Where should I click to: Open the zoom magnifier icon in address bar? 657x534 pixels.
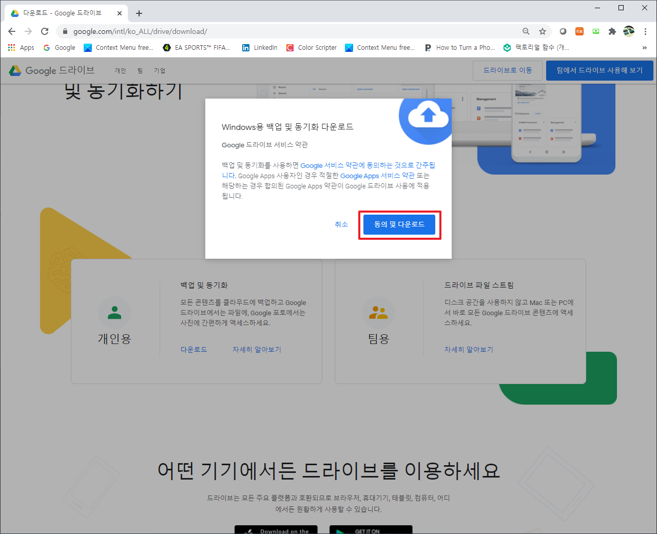point(526,31)
